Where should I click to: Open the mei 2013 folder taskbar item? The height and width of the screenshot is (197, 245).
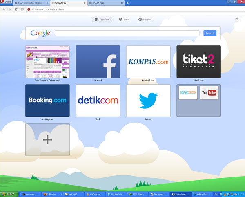(74, 194)
